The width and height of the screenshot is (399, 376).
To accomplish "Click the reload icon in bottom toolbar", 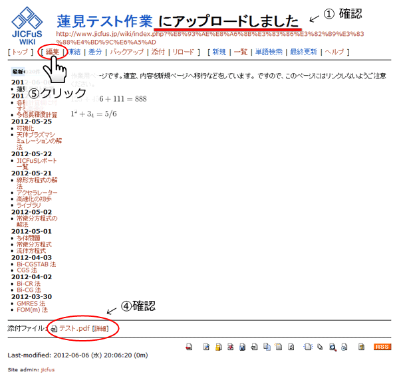I will click(291, 347).
